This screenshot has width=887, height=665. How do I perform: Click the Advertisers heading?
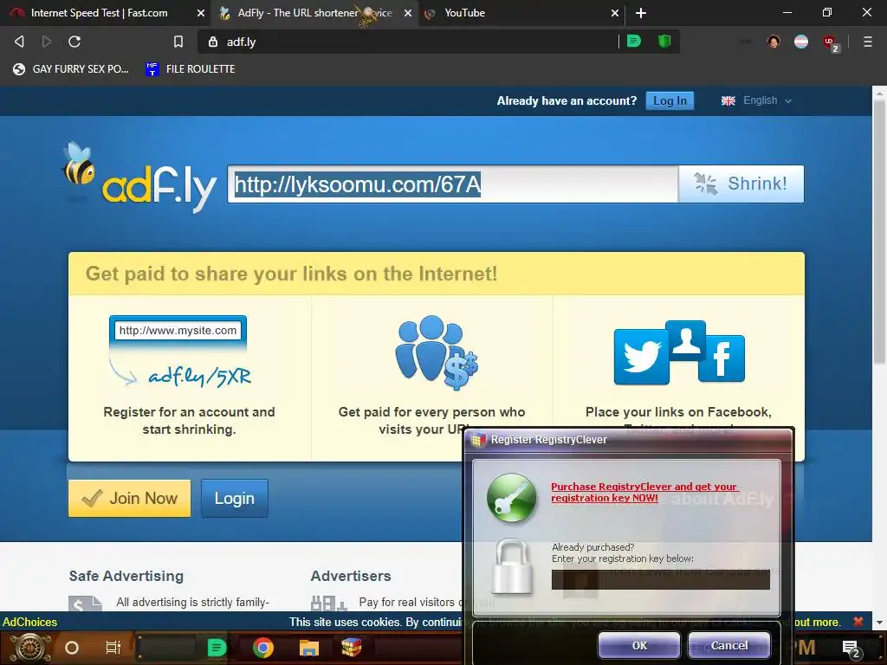click(x=351, y=576)
